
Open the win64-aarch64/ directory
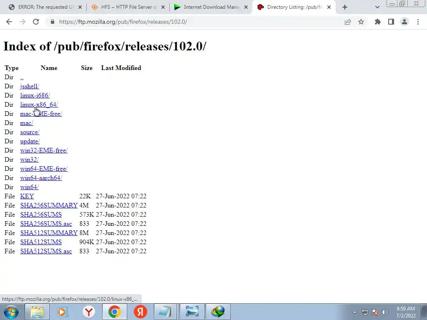(x=41, y=178)
